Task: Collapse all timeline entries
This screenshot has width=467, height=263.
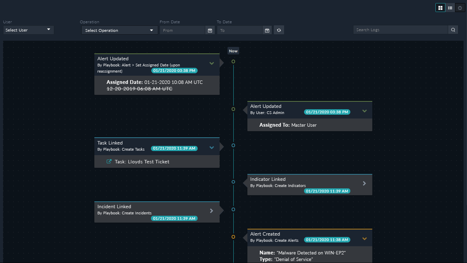Action: pos(460,7)
